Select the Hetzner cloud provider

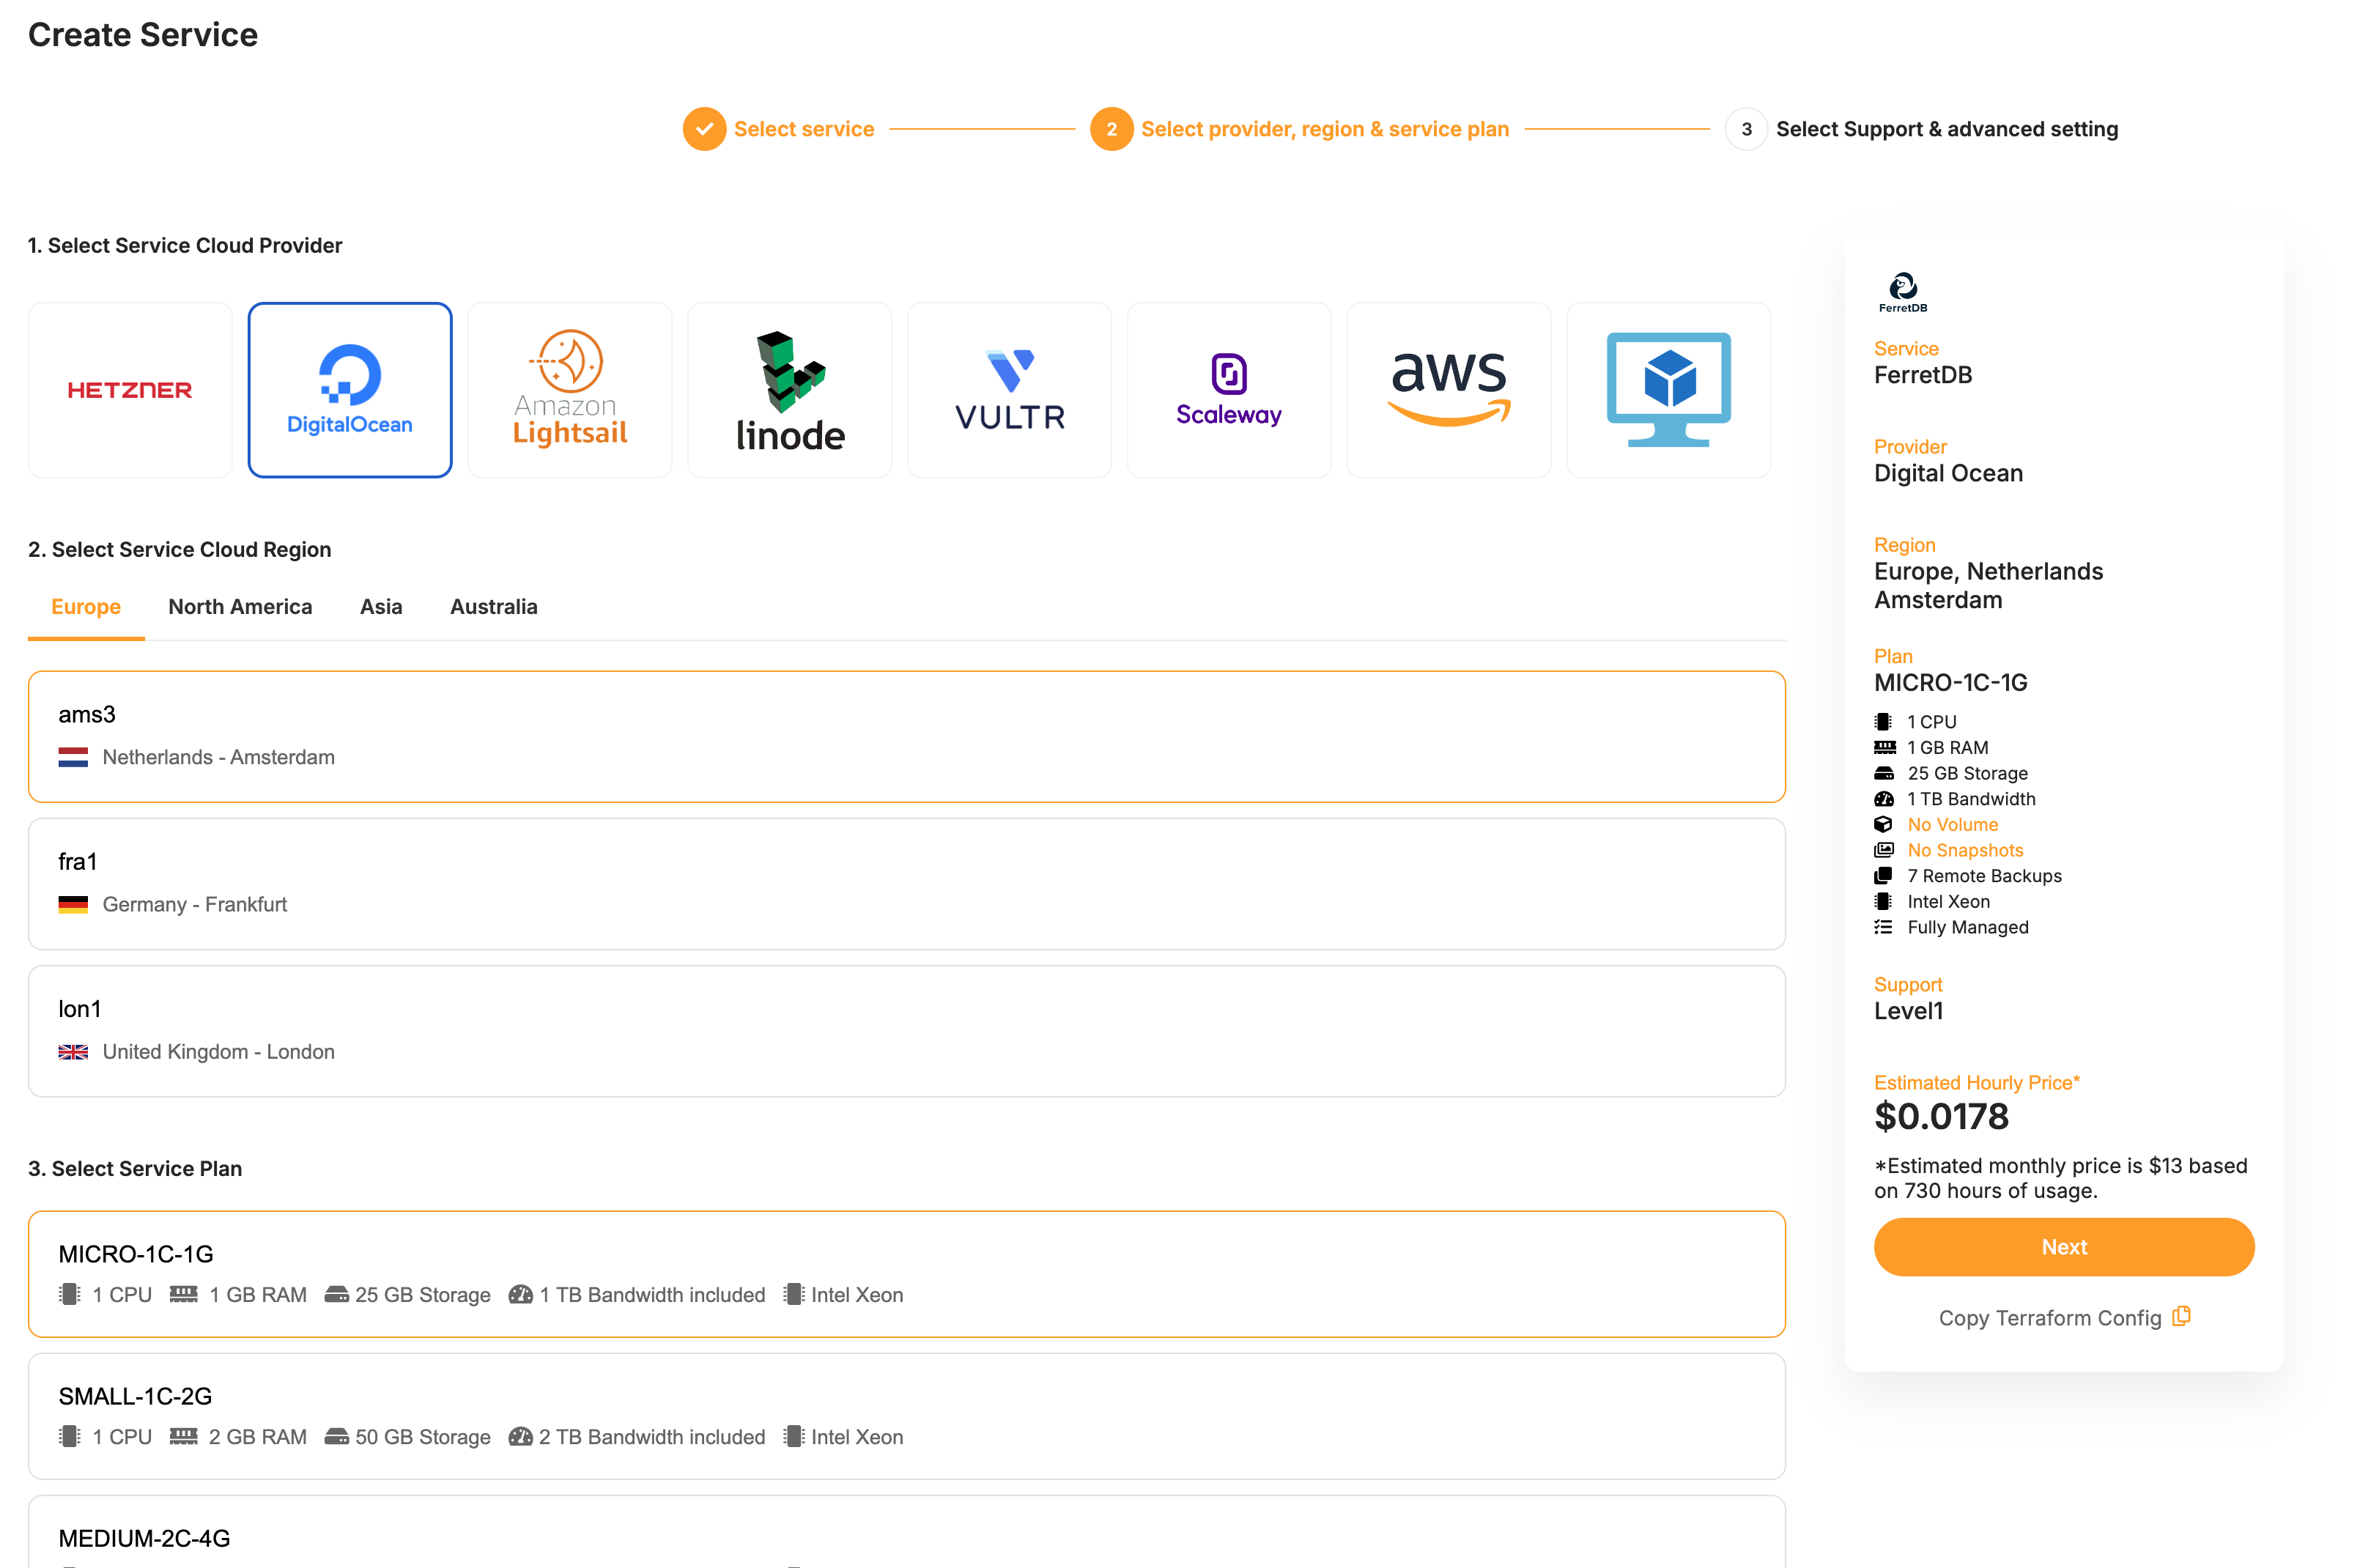tap(130, 389)
